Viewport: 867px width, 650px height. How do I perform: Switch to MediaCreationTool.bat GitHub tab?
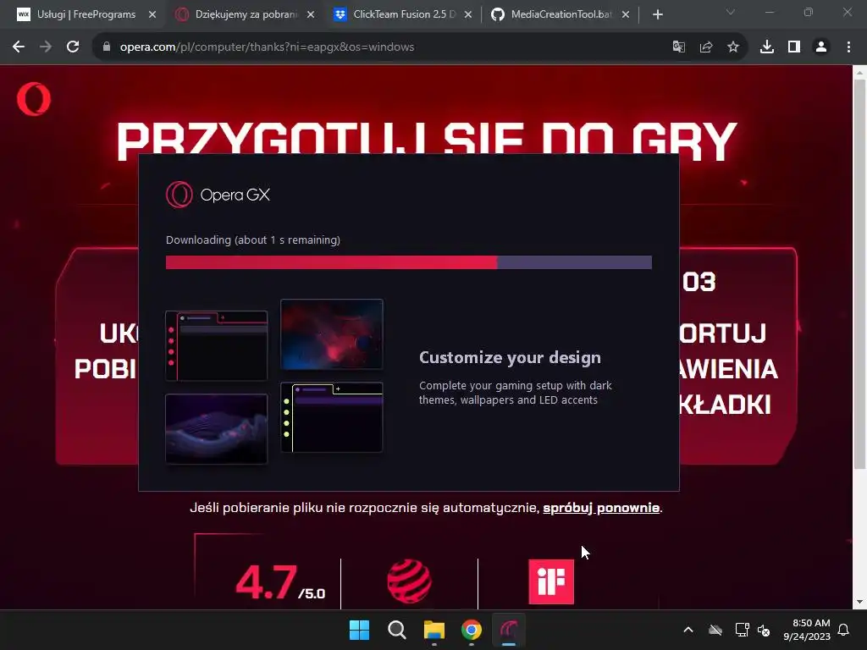pyautogui.click(x=553, y=14)
